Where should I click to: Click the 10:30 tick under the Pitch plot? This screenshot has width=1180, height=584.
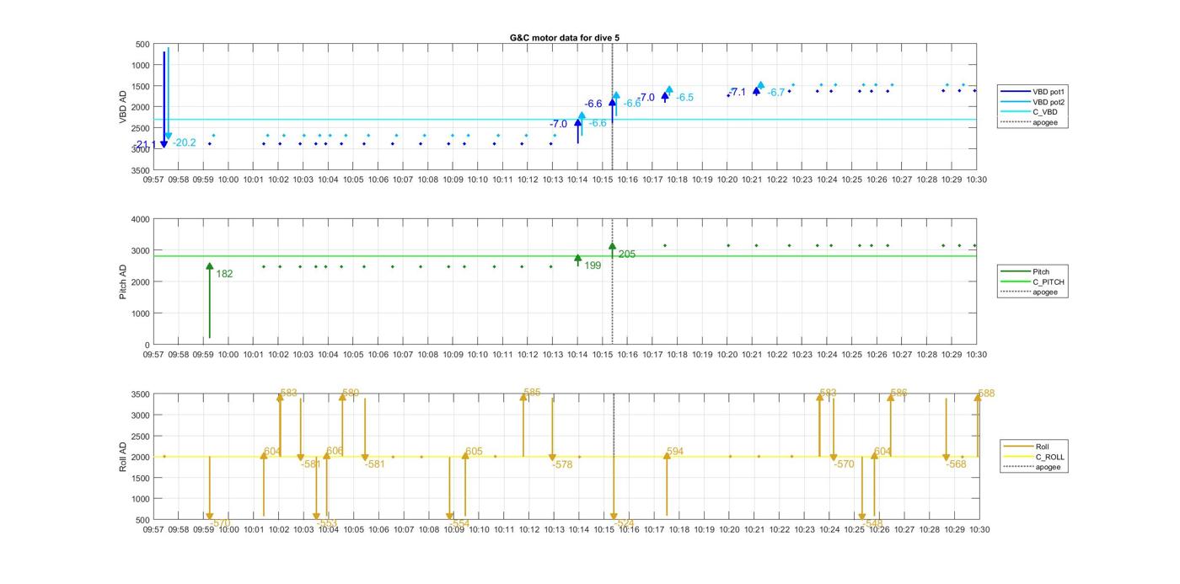[976, 355]
